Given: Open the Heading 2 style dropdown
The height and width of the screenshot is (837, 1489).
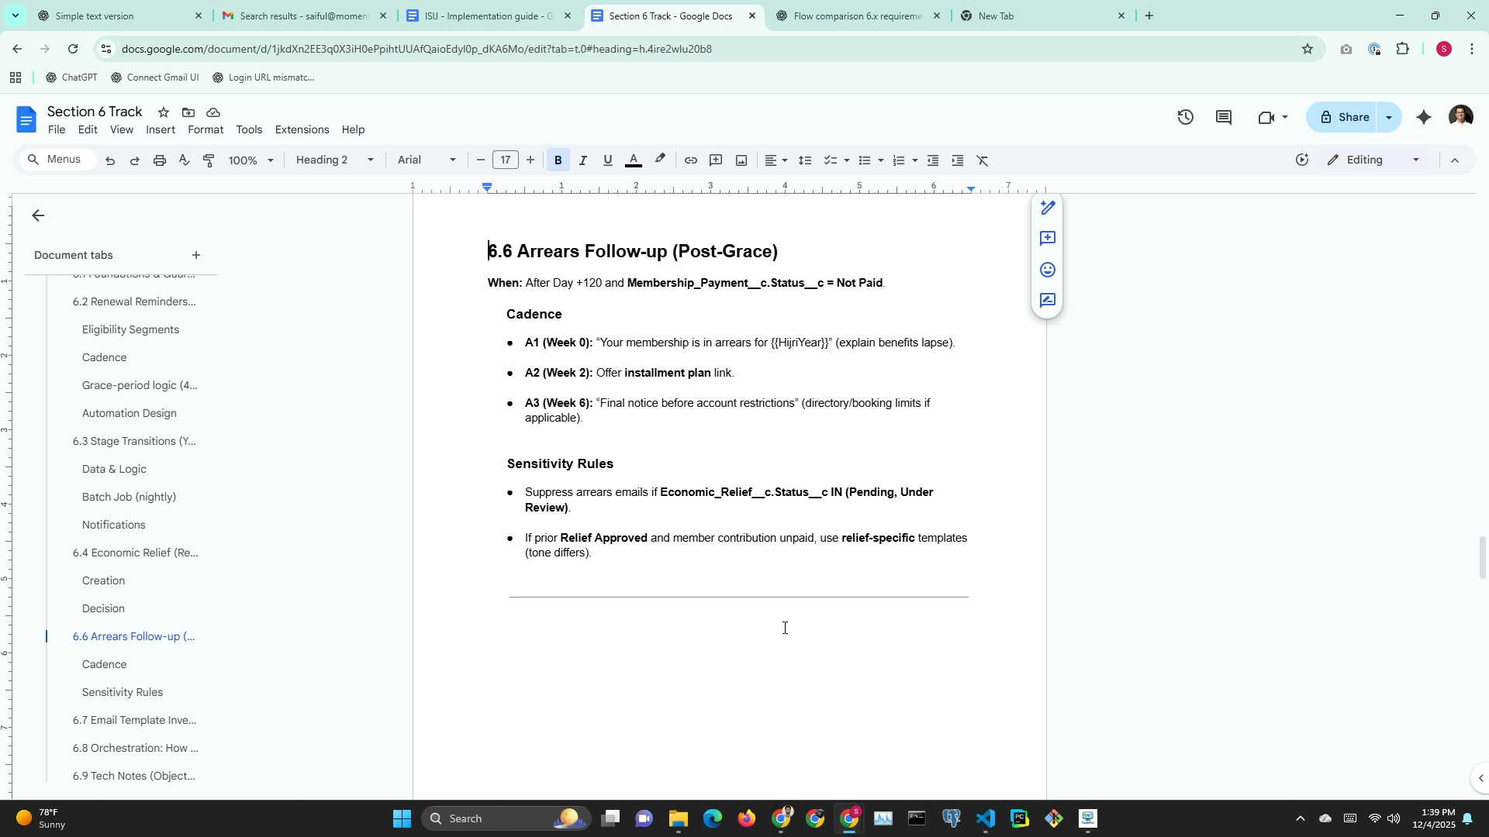Looking at the screenshot, I should click(334, 160).
